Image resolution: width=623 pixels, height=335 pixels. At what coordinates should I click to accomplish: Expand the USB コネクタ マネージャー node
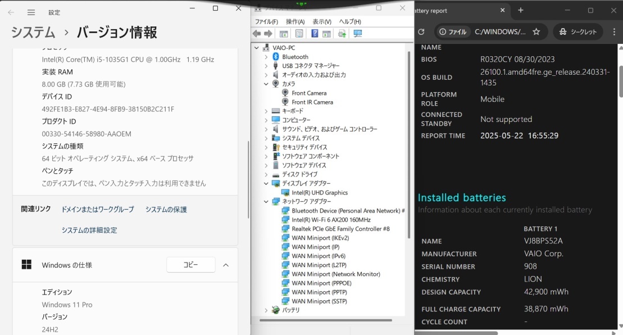coord(266,66)
